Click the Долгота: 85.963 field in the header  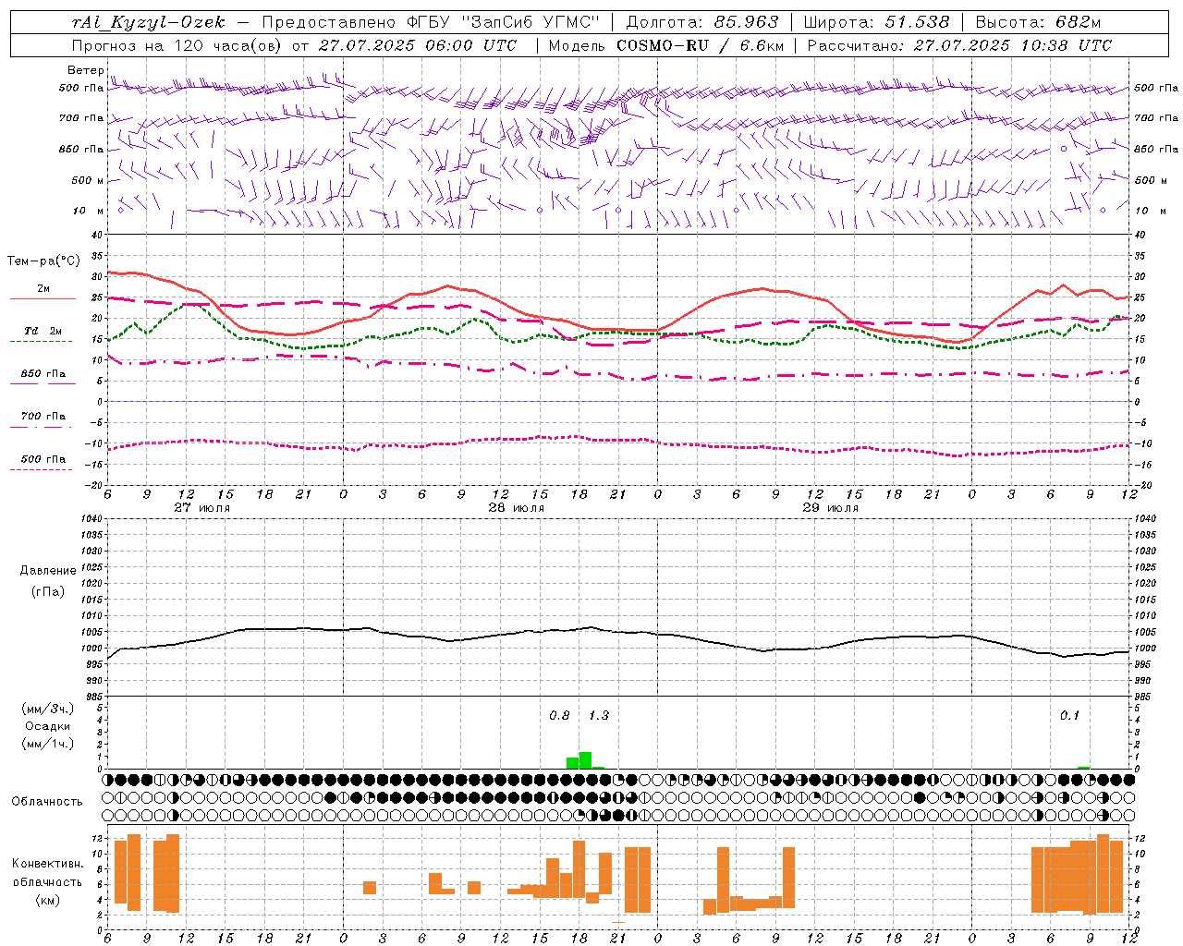(x=702, y=22)
